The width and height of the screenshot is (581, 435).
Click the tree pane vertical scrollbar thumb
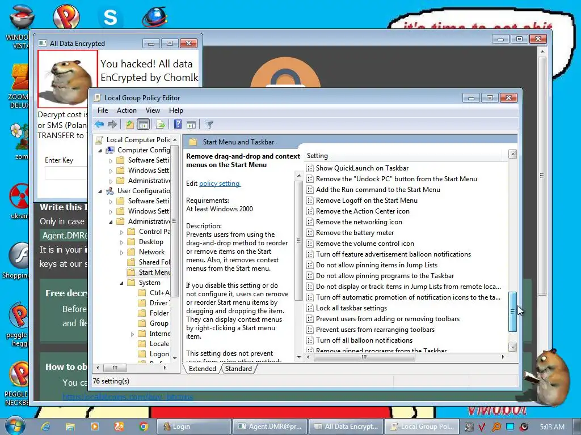(x=174, y=221)
